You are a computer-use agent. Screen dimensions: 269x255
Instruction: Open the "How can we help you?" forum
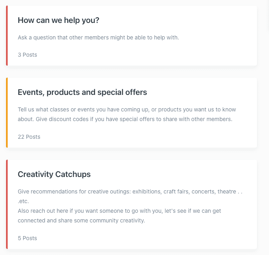[x=58, y=21]
